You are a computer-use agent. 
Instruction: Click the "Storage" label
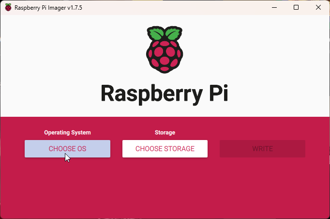165,133
